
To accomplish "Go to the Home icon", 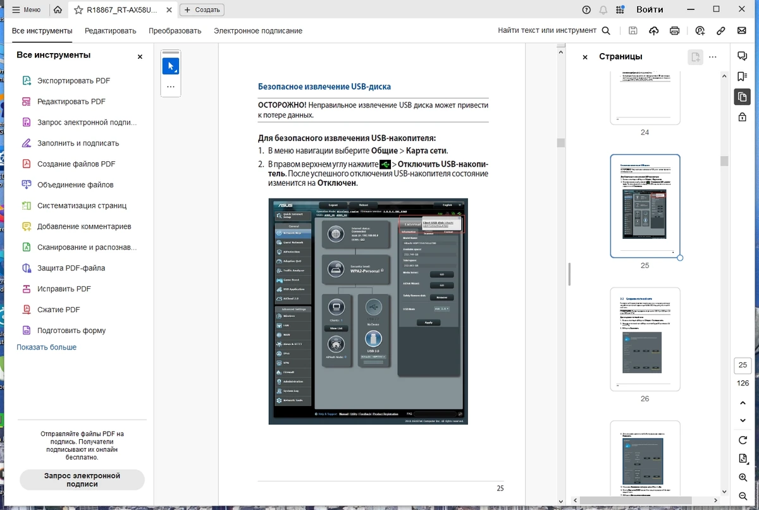I will (58, 9).
